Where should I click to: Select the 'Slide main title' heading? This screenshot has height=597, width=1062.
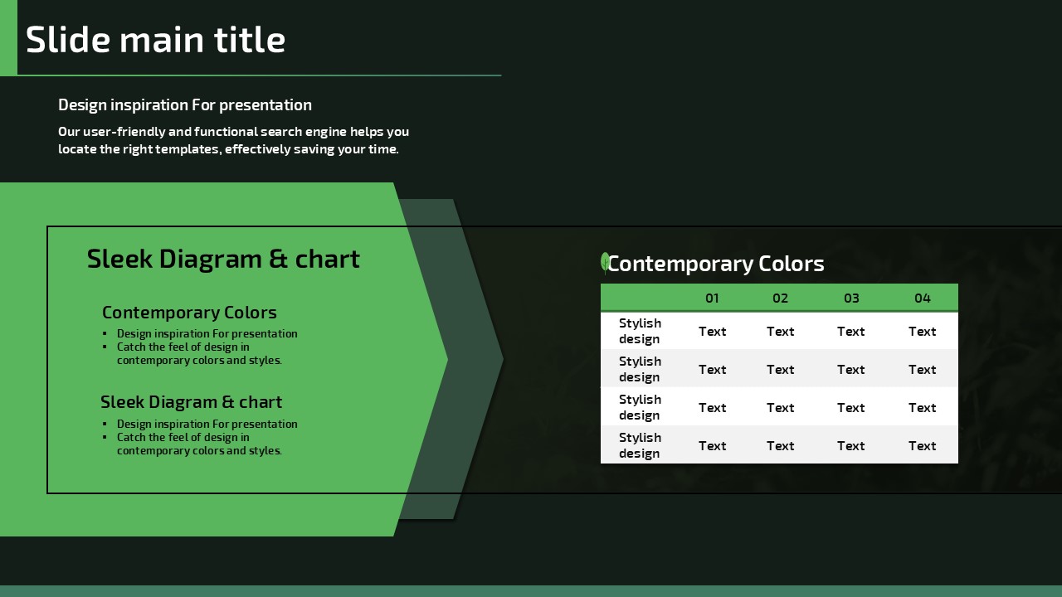(156, 40)
